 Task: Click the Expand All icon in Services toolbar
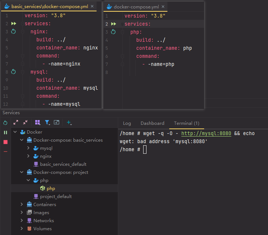(16, 123)
